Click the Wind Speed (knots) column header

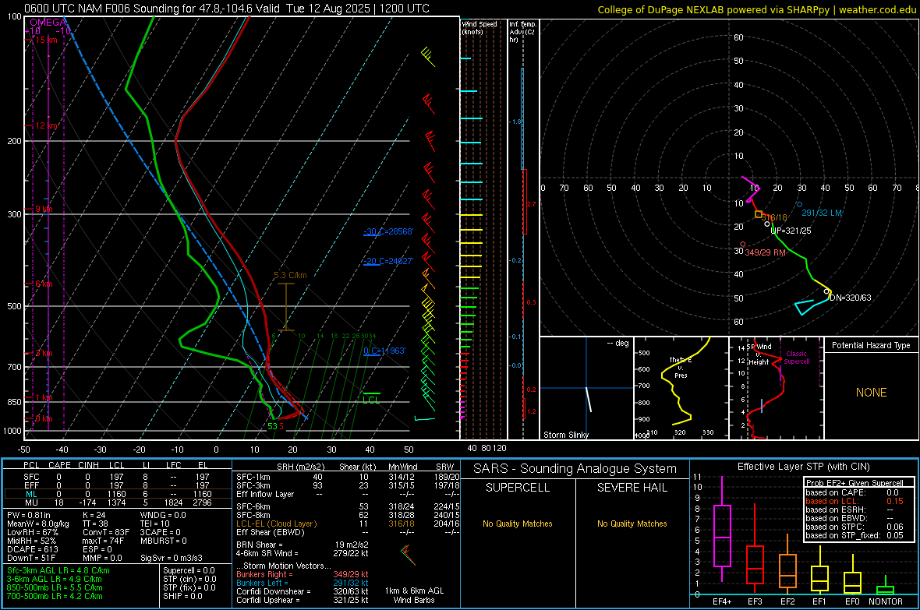[479, 27]
